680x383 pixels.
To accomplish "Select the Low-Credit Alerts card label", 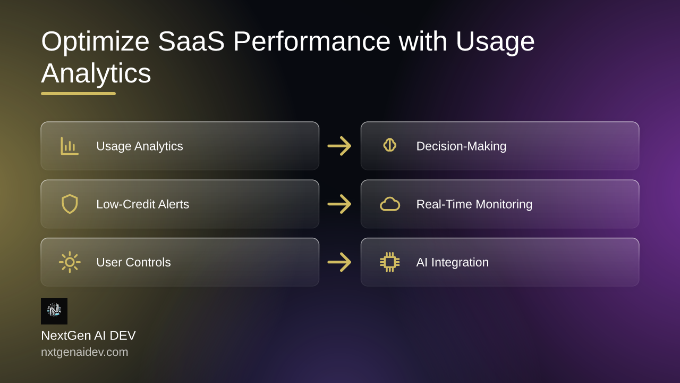I will pyautogui.click(x=142, y=204).
